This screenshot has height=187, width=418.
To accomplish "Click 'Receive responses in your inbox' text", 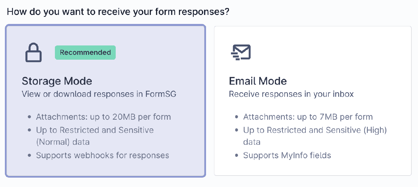I will click(x=291, y=94).
